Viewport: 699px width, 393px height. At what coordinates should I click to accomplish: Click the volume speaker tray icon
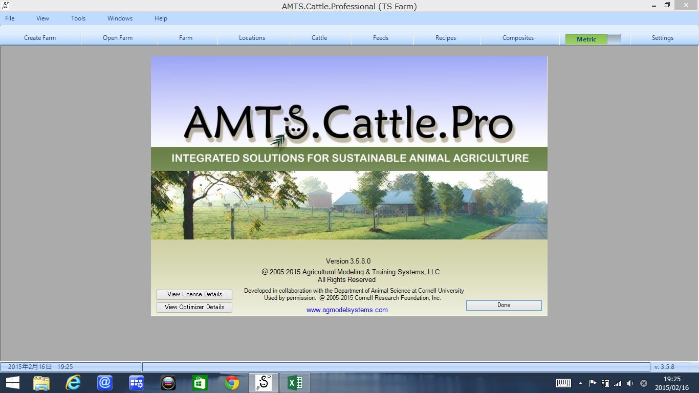pyautogui.click(x=630, y=383)
